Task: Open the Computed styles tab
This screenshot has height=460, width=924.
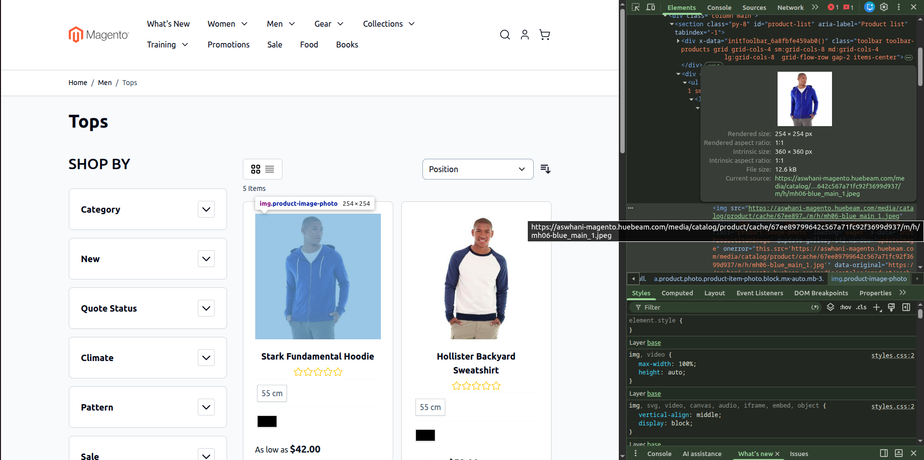Action: (x=677, y=293)
